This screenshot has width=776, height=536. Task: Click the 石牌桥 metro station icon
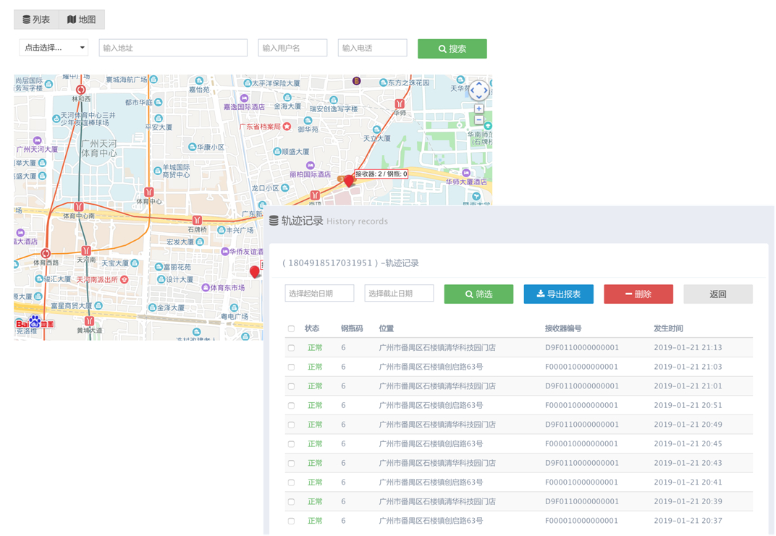[197, 220]
